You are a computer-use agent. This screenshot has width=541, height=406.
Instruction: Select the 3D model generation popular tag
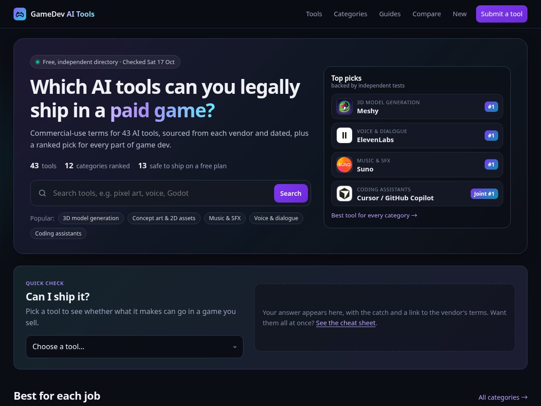91,218
